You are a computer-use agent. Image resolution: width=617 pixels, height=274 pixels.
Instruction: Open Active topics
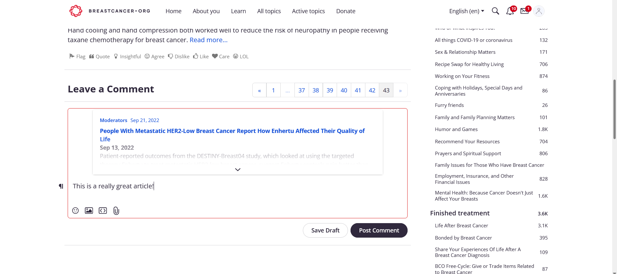click(308, 11)
